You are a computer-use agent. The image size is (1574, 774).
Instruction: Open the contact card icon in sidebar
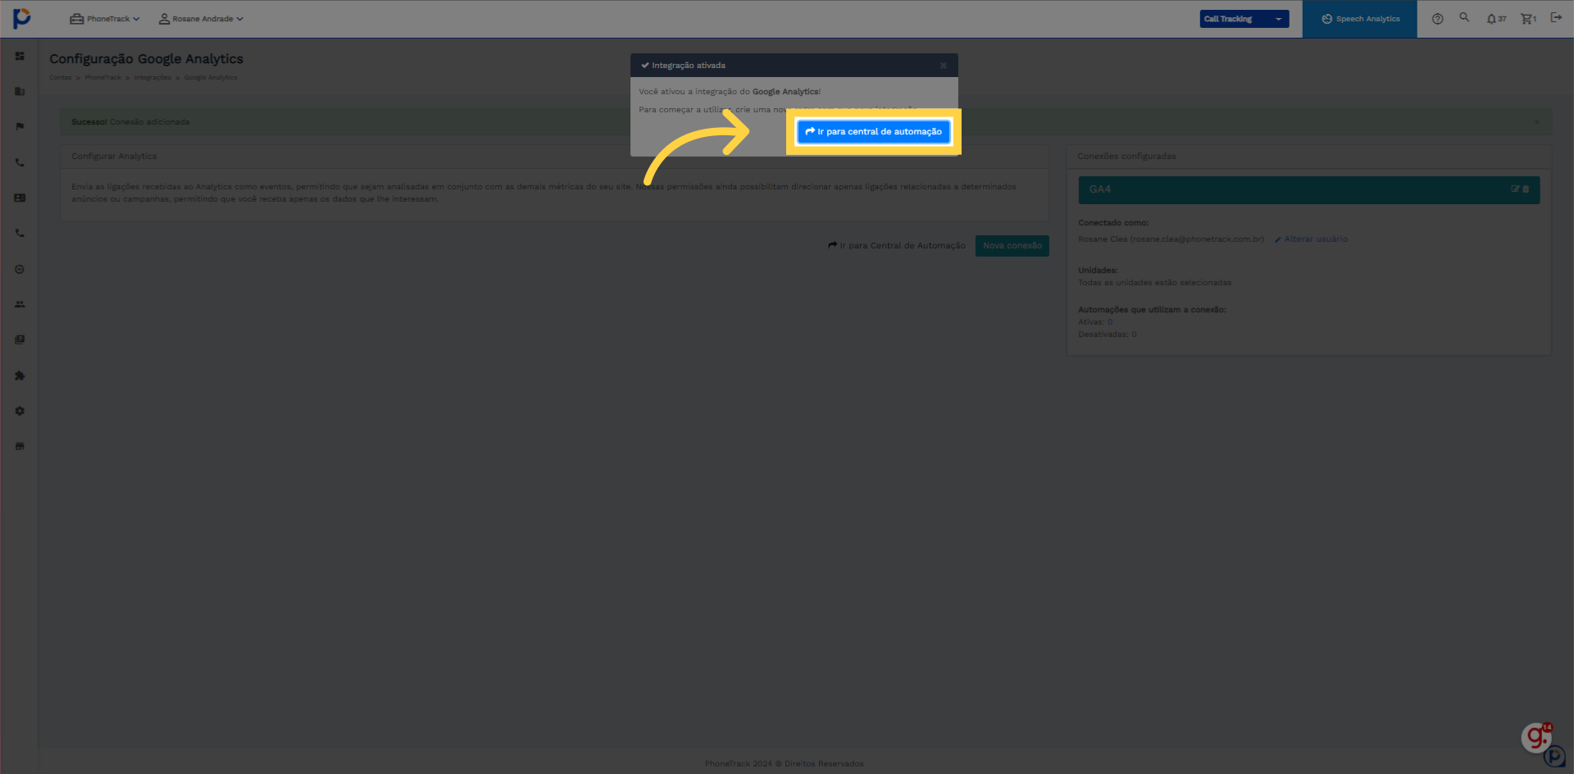pos(20,198)
